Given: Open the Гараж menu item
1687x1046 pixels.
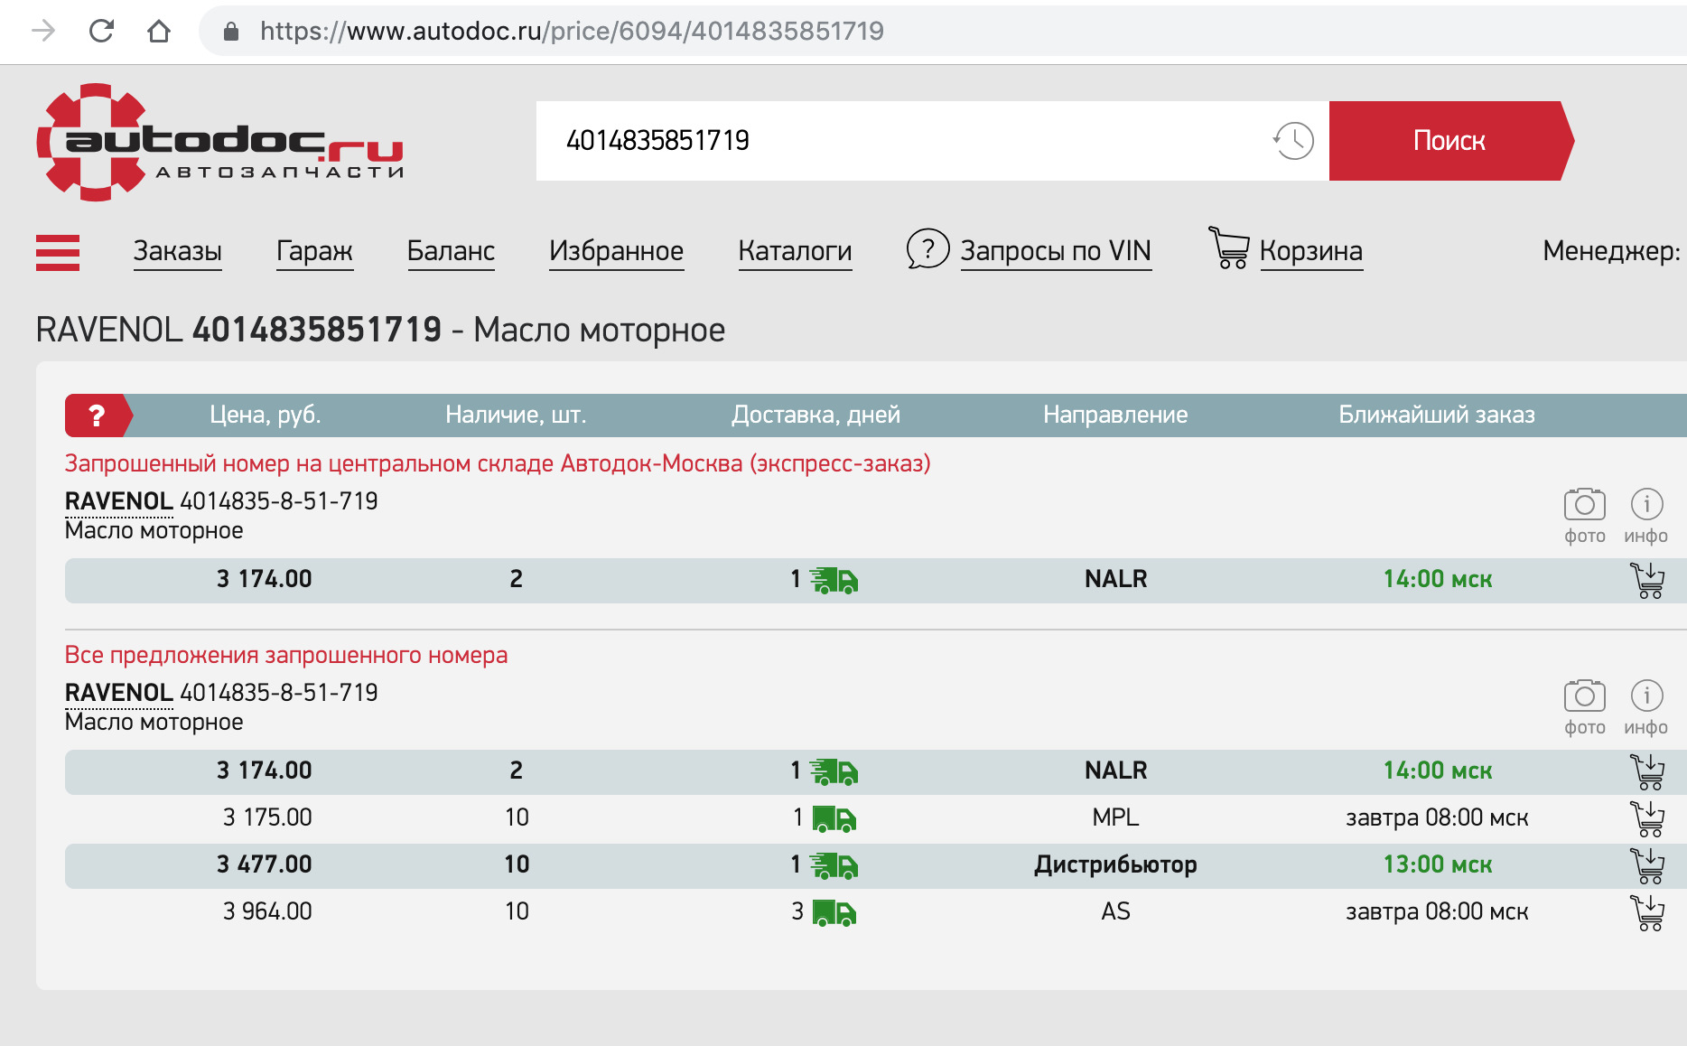Looking at the screenshot, I should pyautogui.click(x=314, y=251).
